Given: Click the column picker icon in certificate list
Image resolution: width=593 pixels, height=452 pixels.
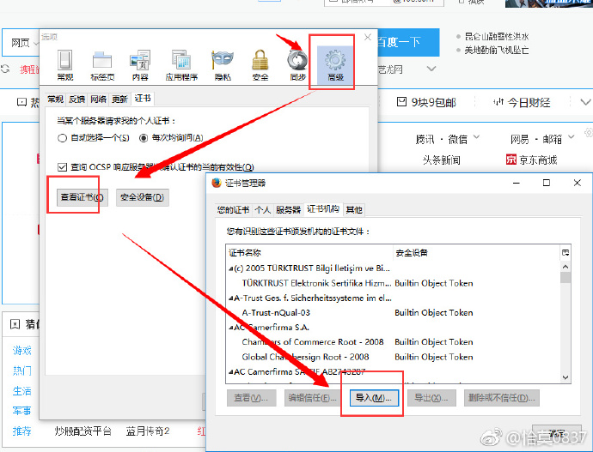Looking at the screenshot, I should click(x=565, y=253).
